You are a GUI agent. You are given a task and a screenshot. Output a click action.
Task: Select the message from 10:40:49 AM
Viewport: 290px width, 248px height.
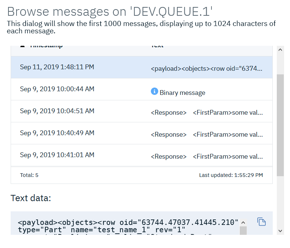(57, 133)
